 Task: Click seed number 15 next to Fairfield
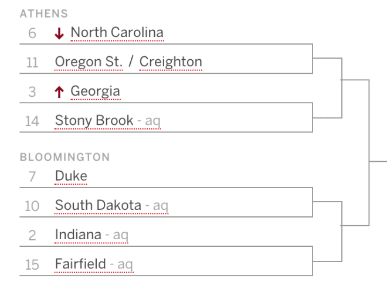pyautogui.click(x=32, y=265)
